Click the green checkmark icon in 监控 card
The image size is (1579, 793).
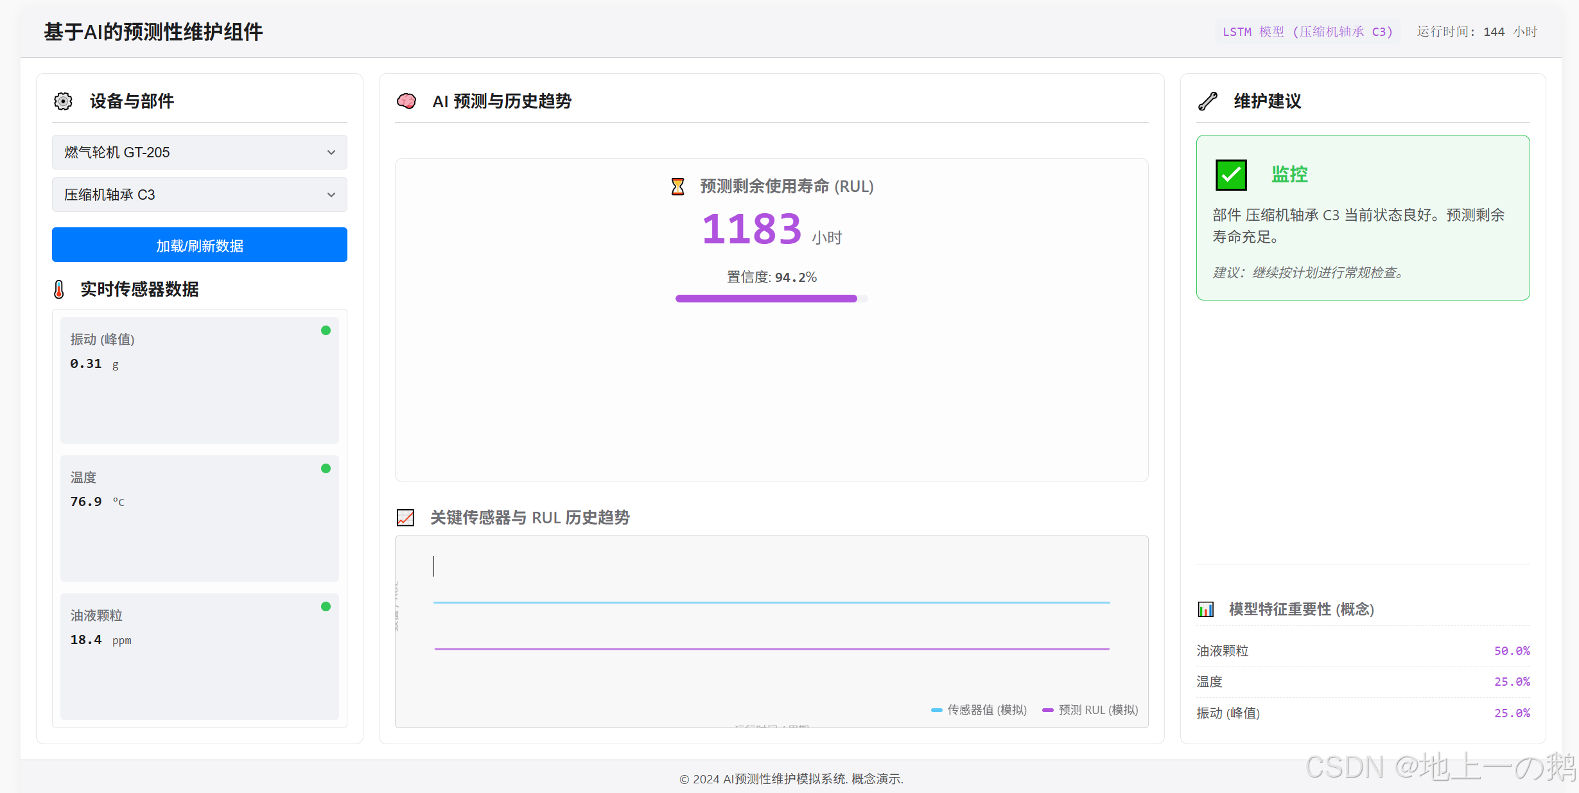point(1231,175)
